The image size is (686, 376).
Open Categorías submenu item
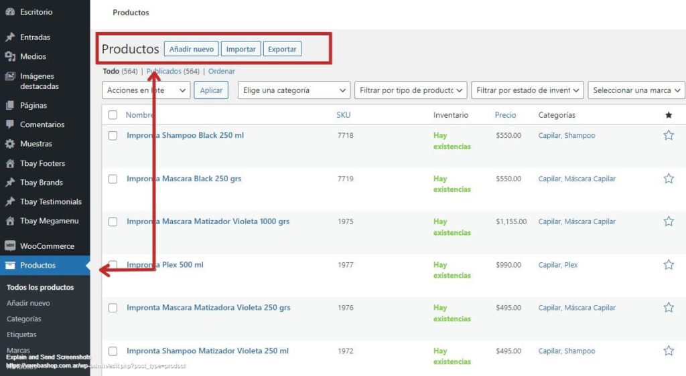coord(24,318)
